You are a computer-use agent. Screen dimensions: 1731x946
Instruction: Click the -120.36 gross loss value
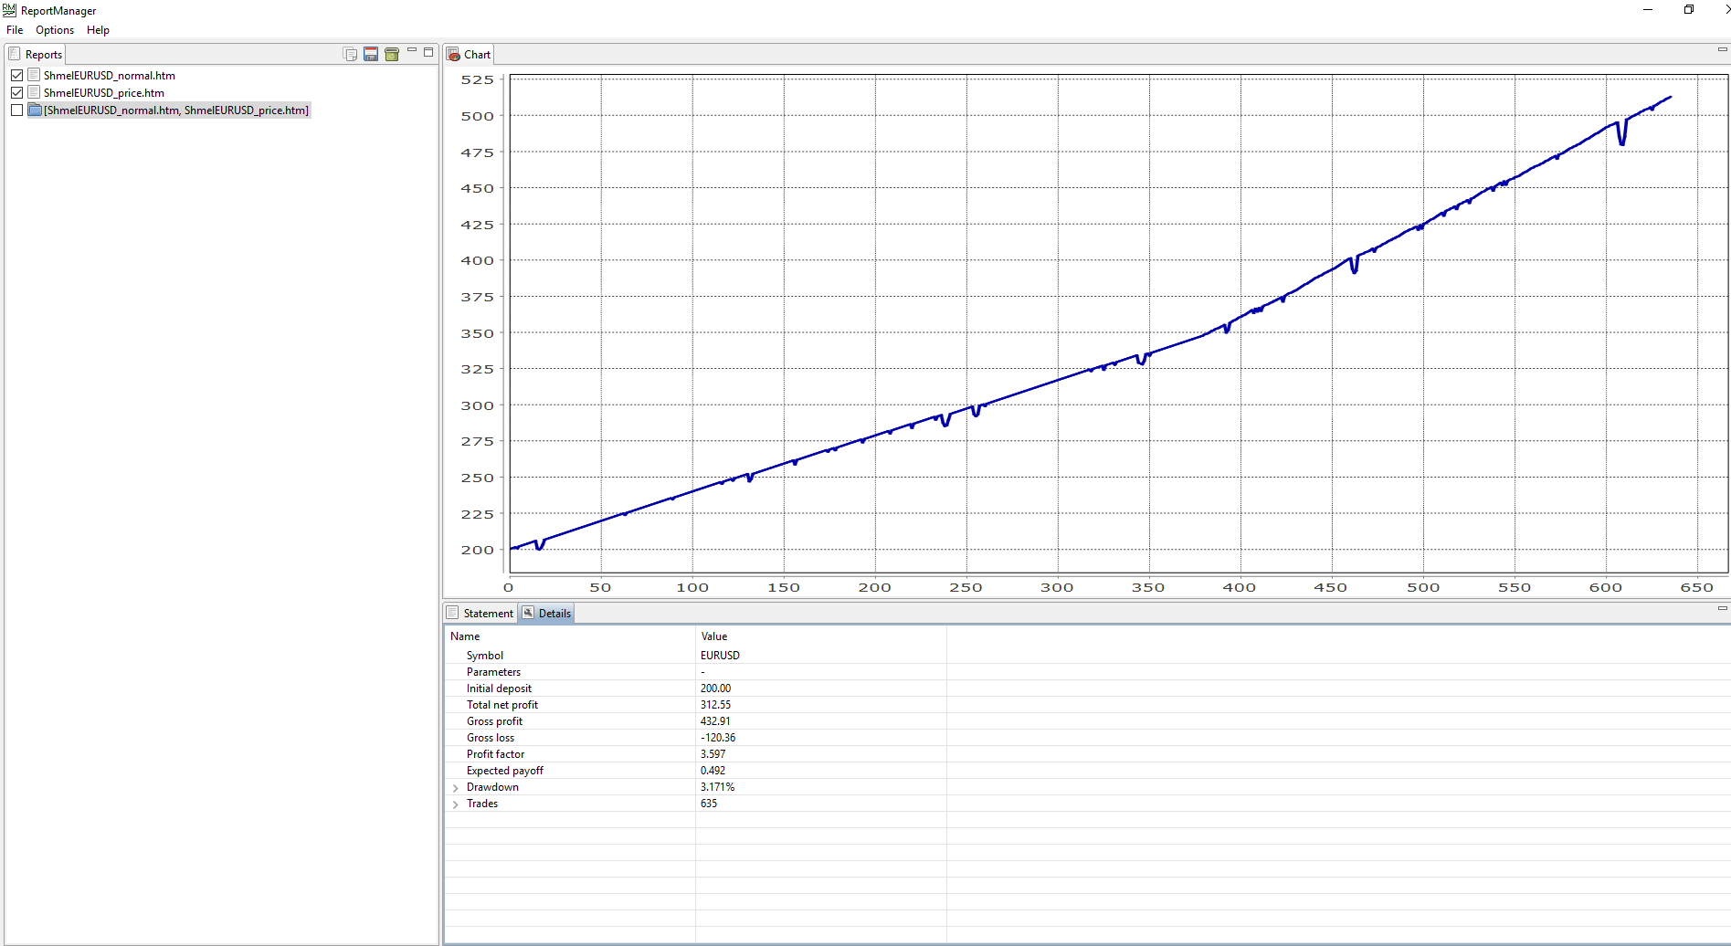(718, 738)
